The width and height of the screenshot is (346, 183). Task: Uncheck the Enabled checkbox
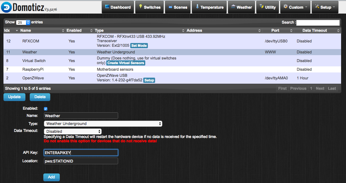(x=45, y=109)
